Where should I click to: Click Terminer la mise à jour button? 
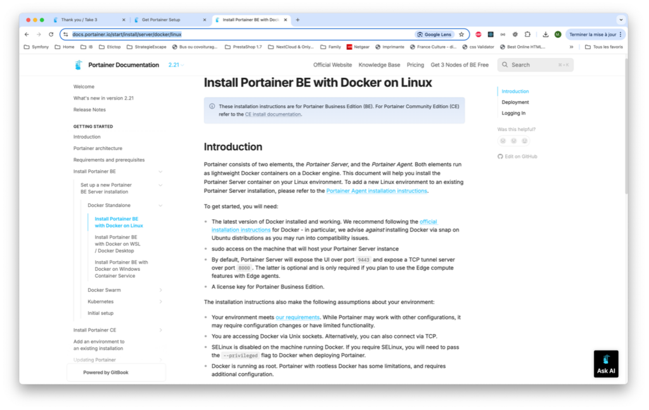(x=594, y=34)
